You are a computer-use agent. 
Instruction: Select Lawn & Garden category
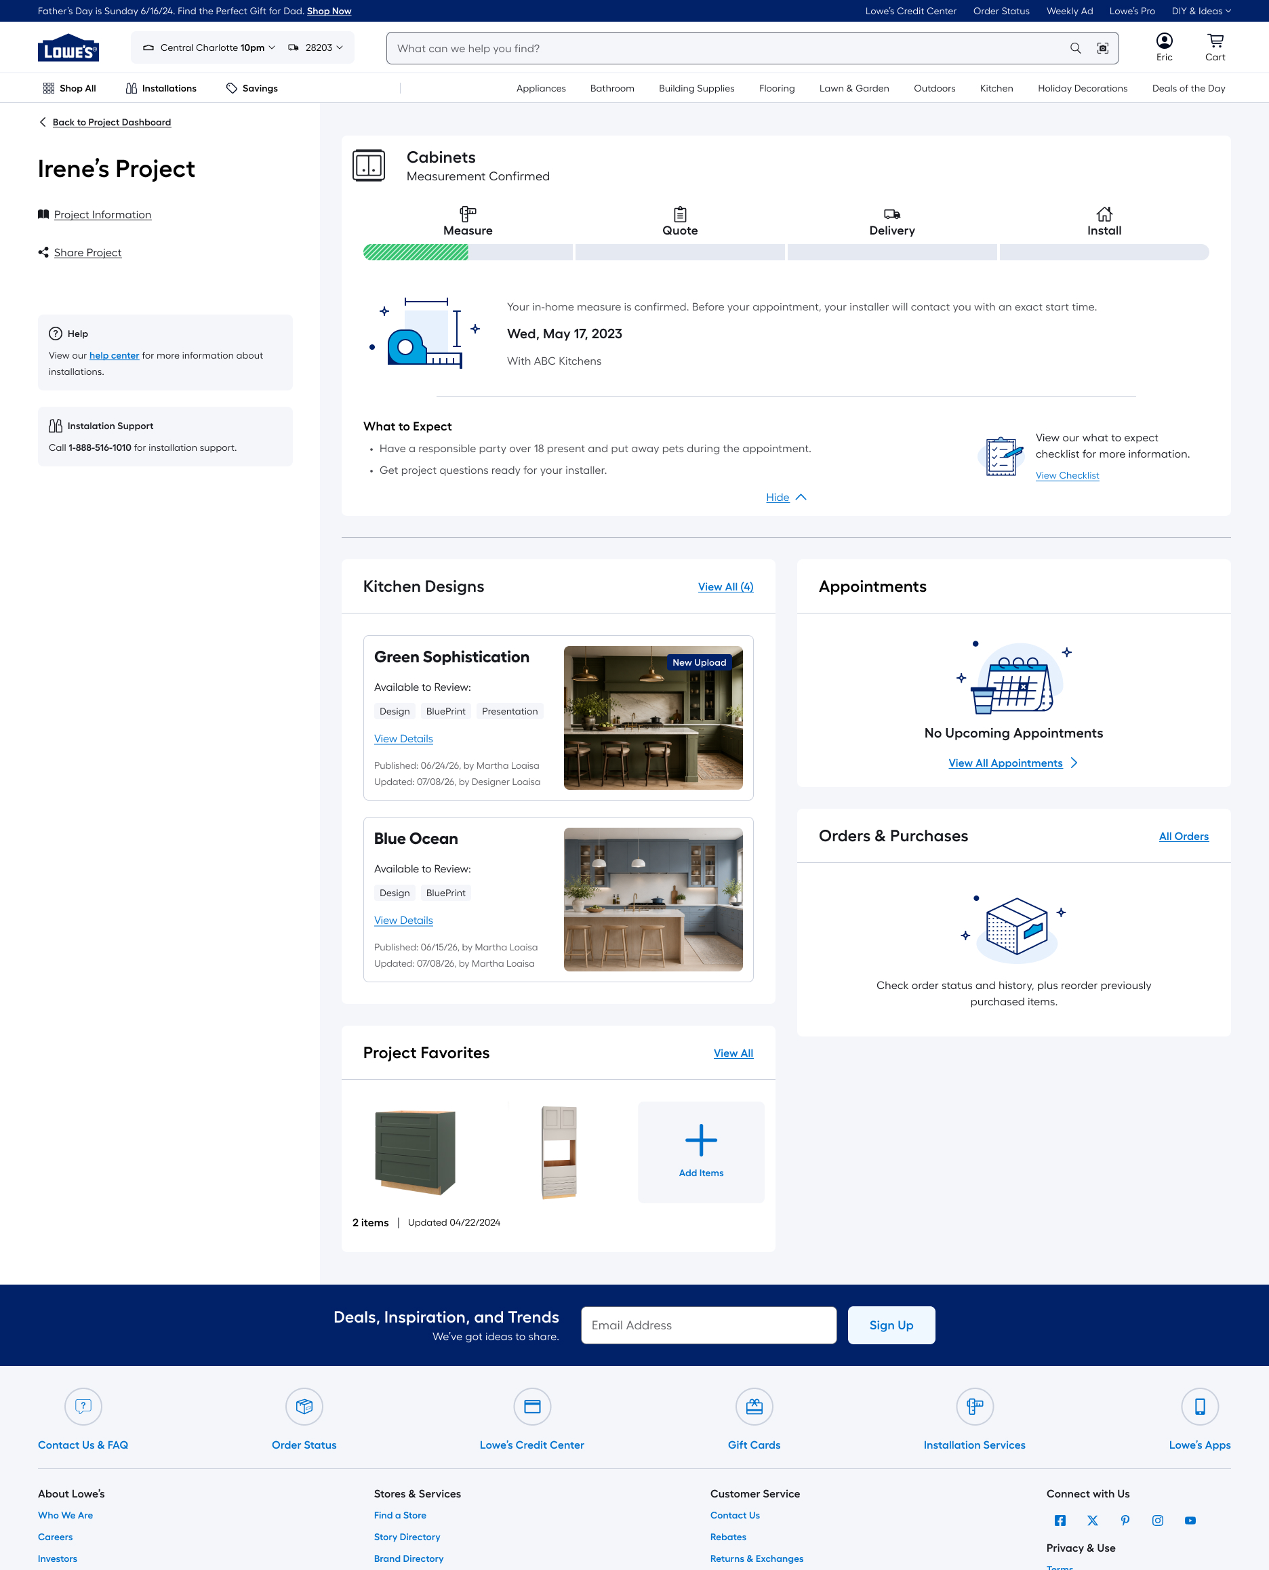pos(854,88)
